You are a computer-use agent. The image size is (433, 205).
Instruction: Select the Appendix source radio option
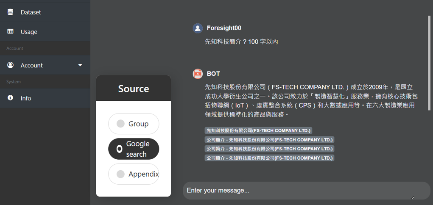(134, 174)
